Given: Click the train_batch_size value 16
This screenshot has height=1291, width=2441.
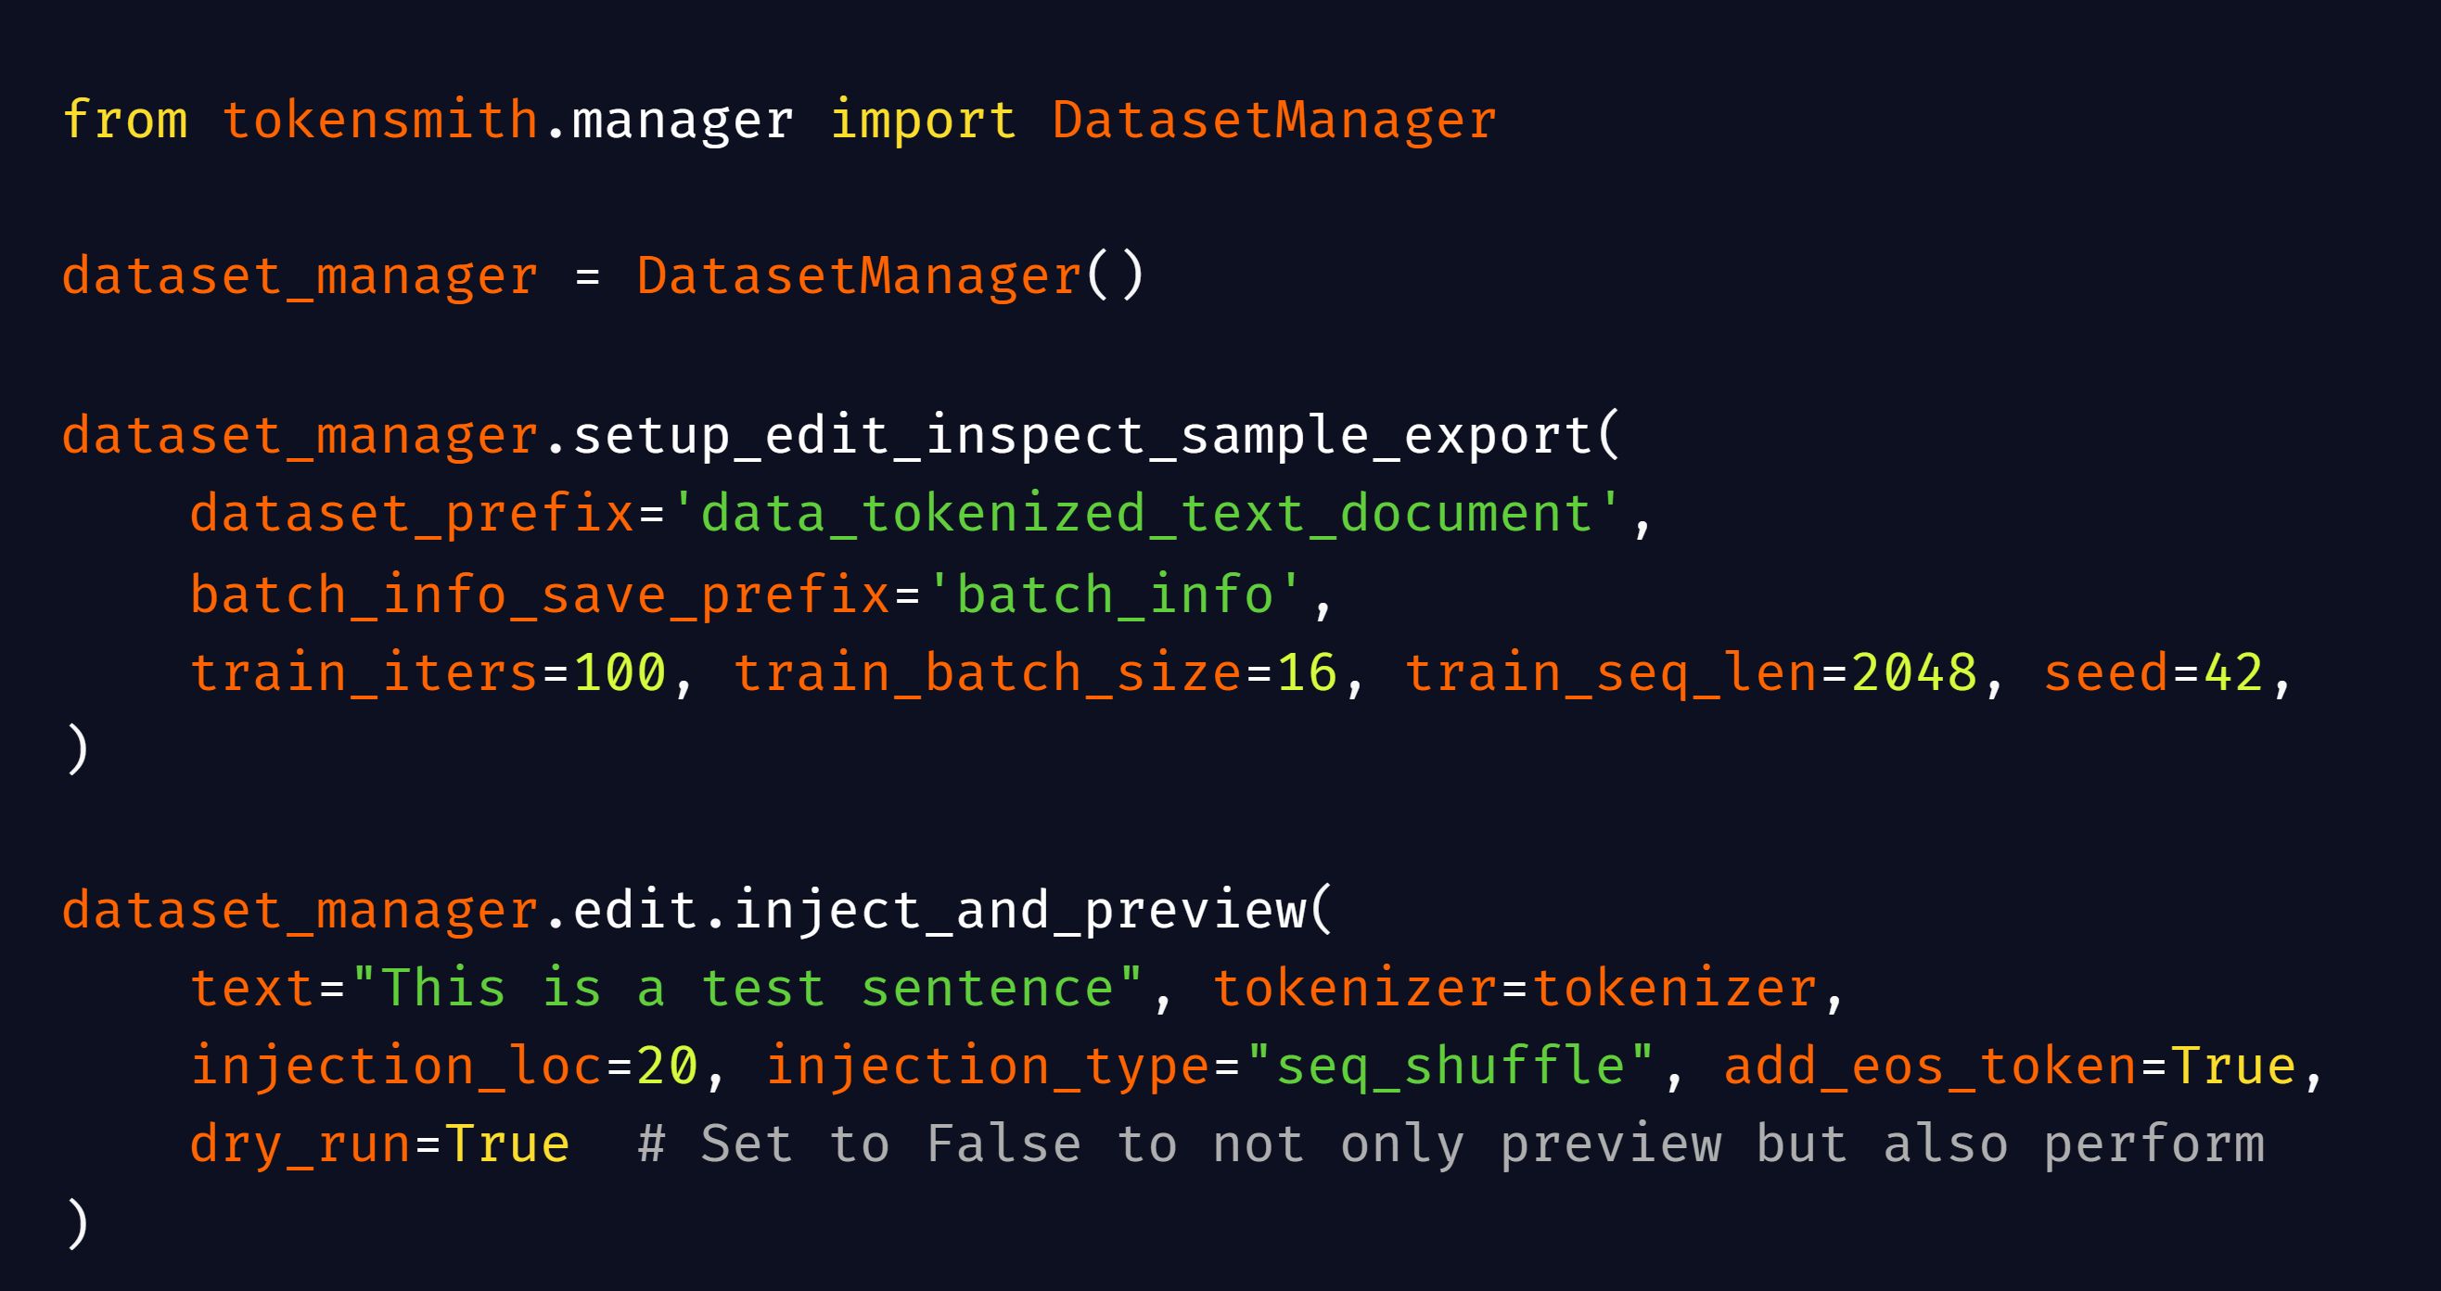Looking at the screenshot, I should 1307,673.
